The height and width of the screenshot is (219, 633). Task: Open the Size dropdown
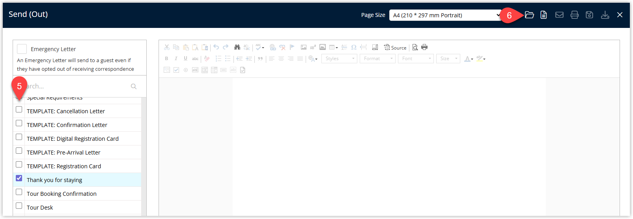[448, 59]
